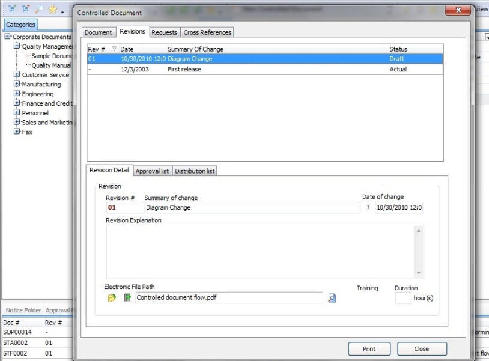This screenshot has width=489, height=361.
Task: Select the Diagram Change revision row
Action: click(x=265, y=59)
